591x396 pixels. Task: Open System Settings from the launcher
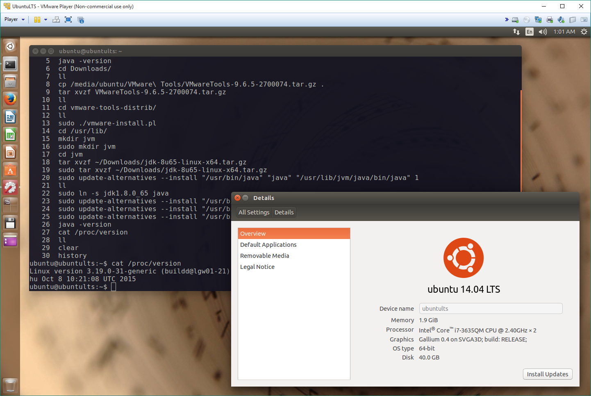point(10,188)
